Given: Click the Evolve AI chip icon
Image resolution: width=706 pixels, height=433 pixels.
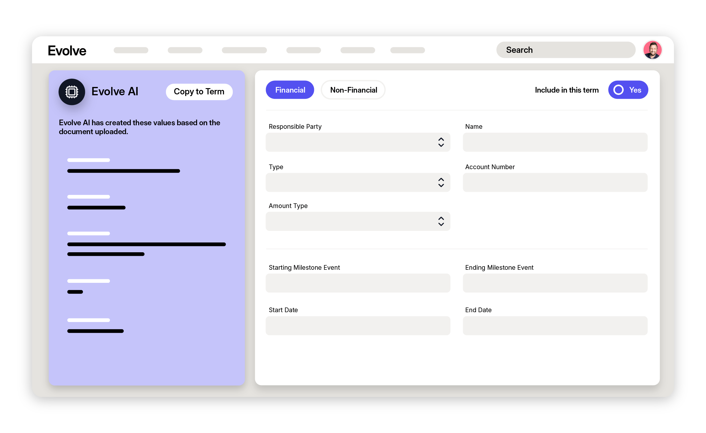Looking at the screenshot, I should [72, 92].
